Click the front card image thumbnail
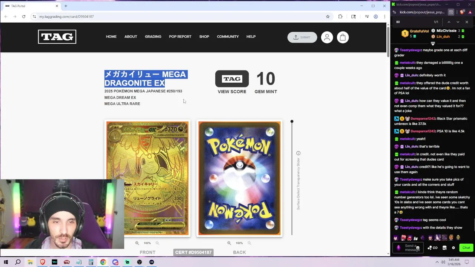 (147, 178)
